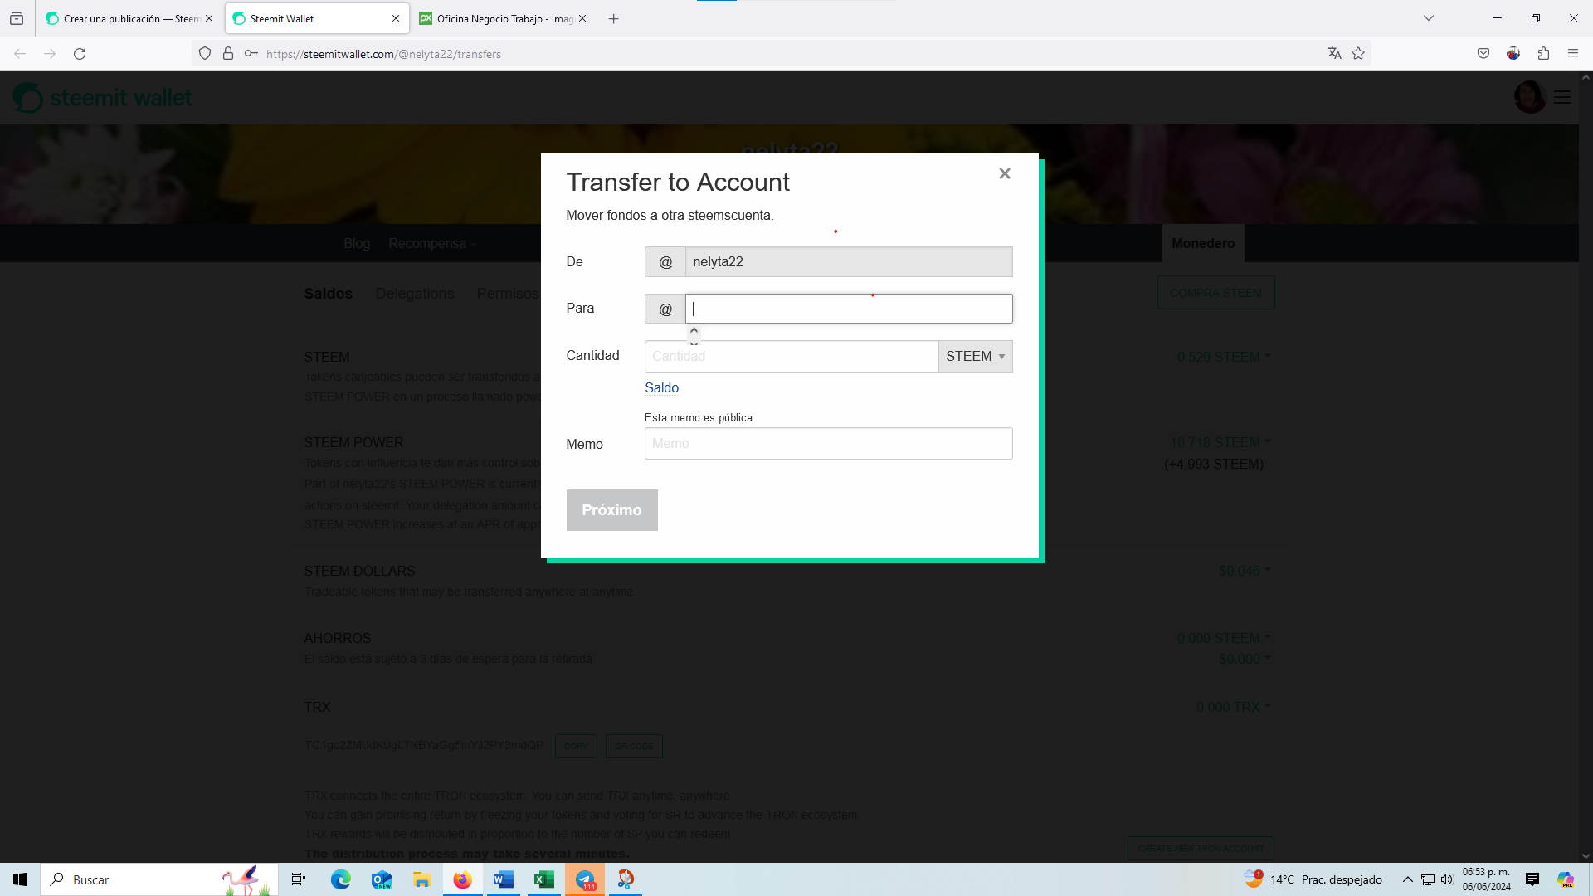The height and width of the screenshot is (896, 1593).
Task: Bookmark this page with the star icon
Action: point(1358,53)
